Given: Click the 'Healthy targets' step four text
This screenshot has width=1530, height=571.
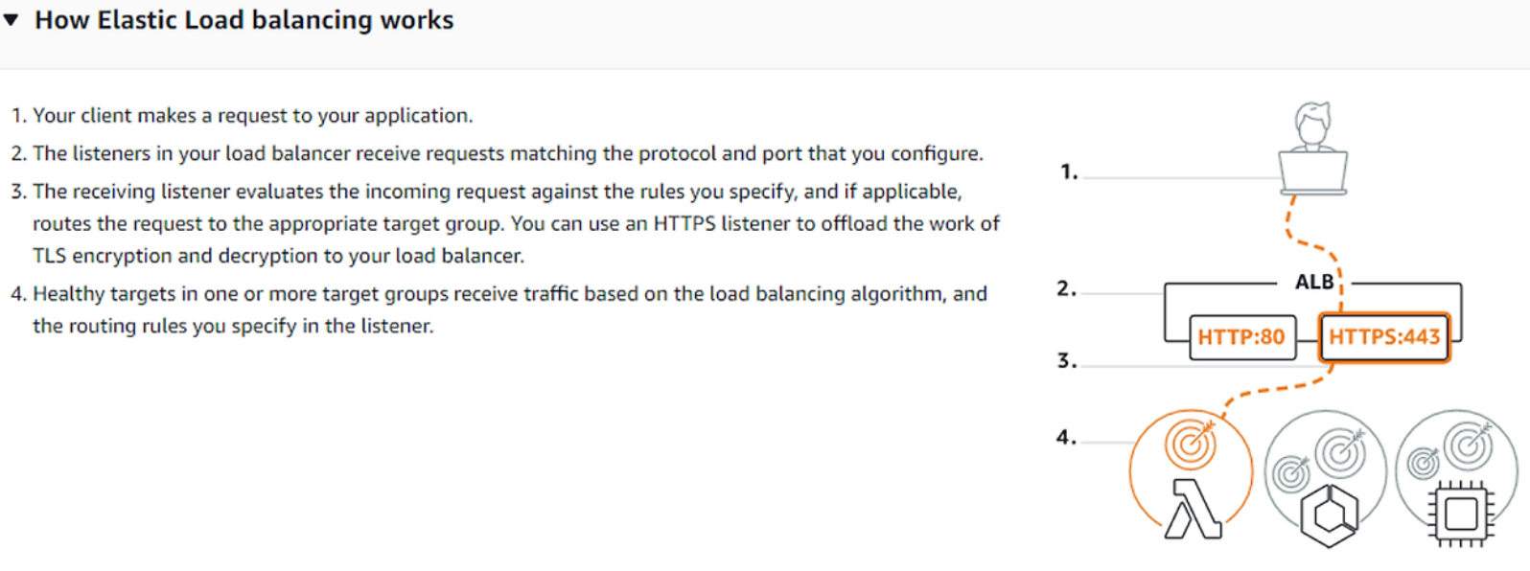Looking at the screenshot, I should pos(509,294).
